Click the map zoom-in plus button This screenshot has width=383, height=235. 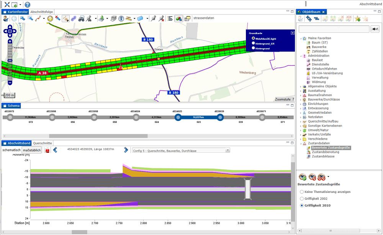(10, 41)
